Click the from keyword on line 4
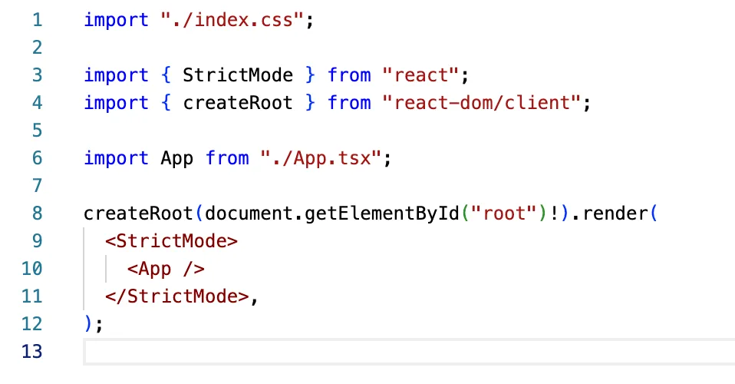 [349, 103]
